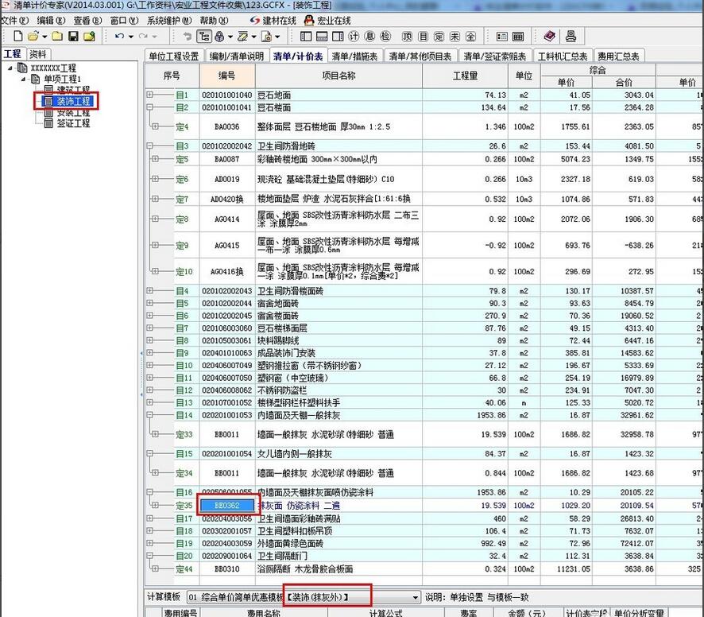This screenshot has height=617, width=704.
Task: Click the round 检 toolbar icon
Action: pyautogui.click(x=385, y=37)
